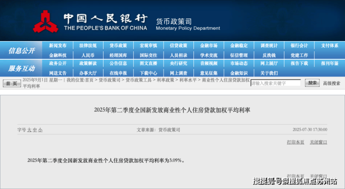Set font size to 小

pyautogui.click(x=40, y=130)
